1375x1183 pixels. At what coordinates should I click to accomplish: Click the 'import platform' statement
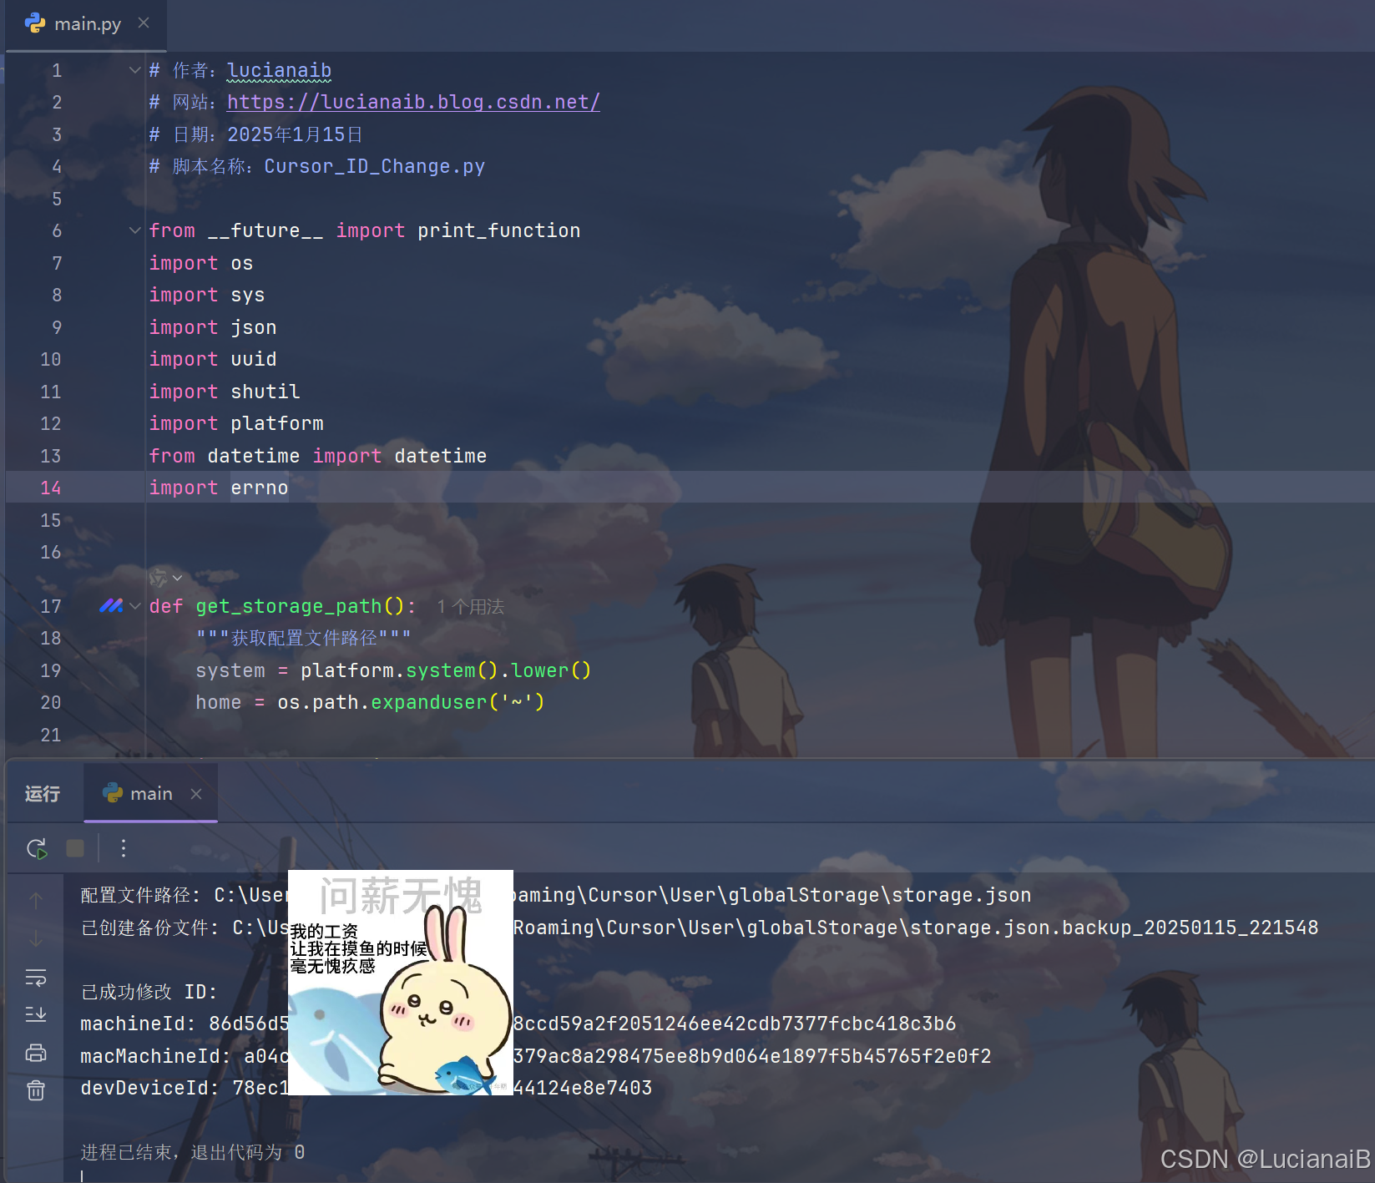tap(236, 423)
